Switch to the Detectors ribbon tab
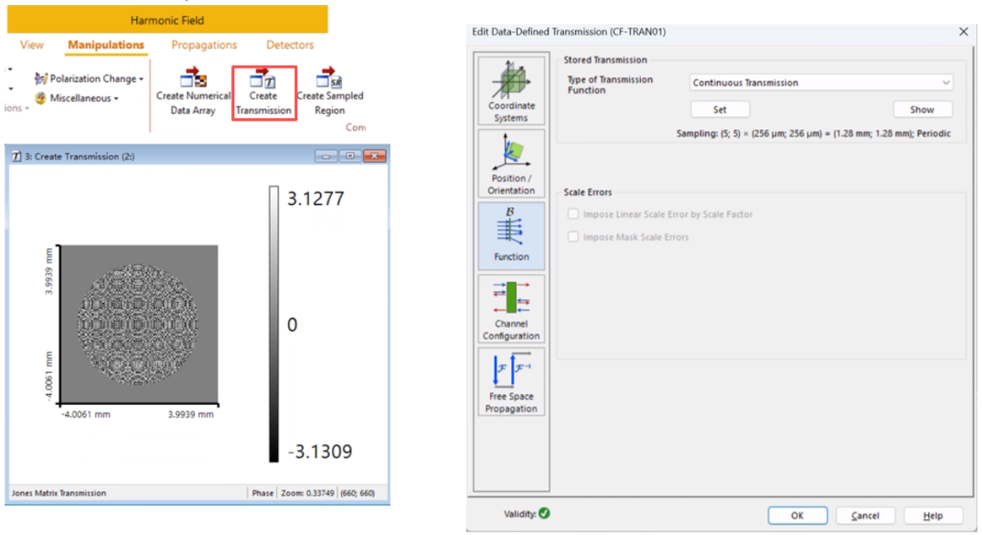 [290, 45]
